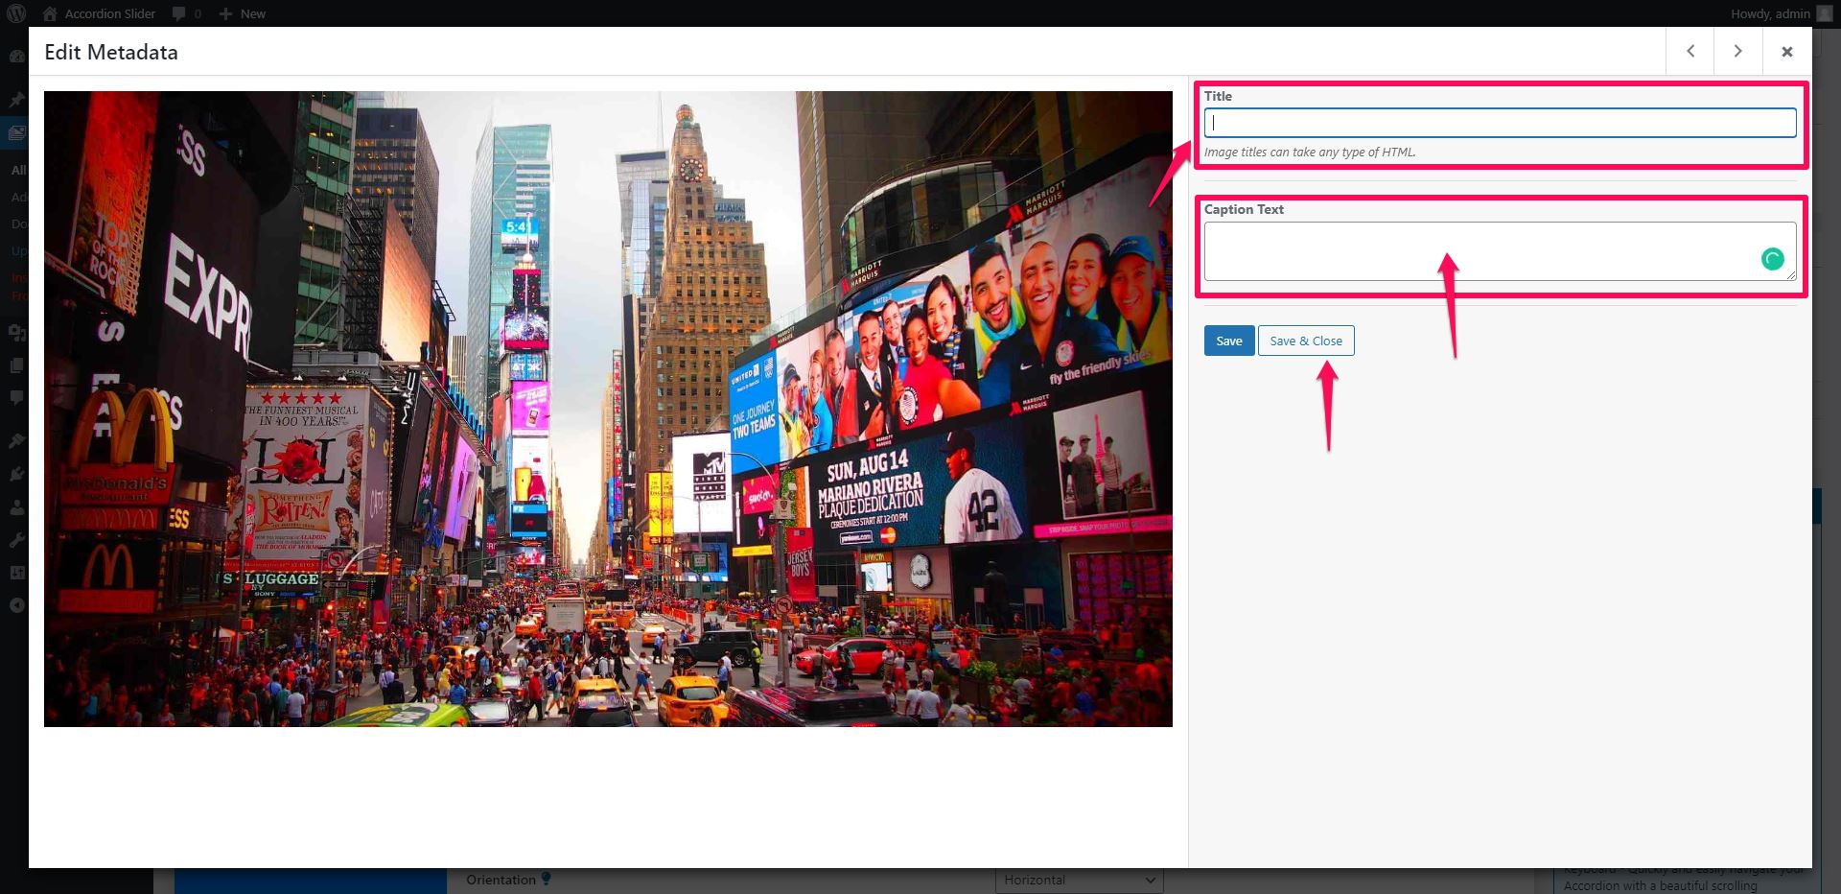The height and width of the screenshot is (894, 1841).
Task: Open Pages icon in sidebar
Action: coord(16,365)
